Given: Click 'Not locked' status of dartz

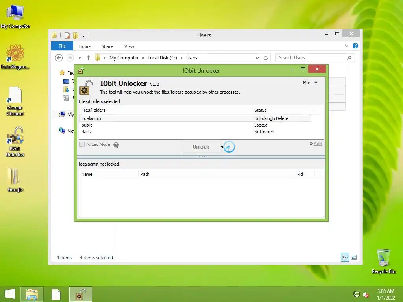Looking at the screenshot, I should tap(264, 132).
